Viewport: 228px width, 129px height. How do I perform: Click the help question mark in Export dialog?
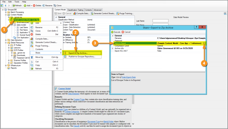(x=196, y=27)
